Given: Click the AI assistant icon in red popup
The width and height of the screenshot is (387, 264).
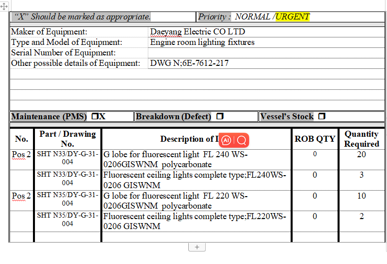Looking at the screenshot, I should [226, 140].
